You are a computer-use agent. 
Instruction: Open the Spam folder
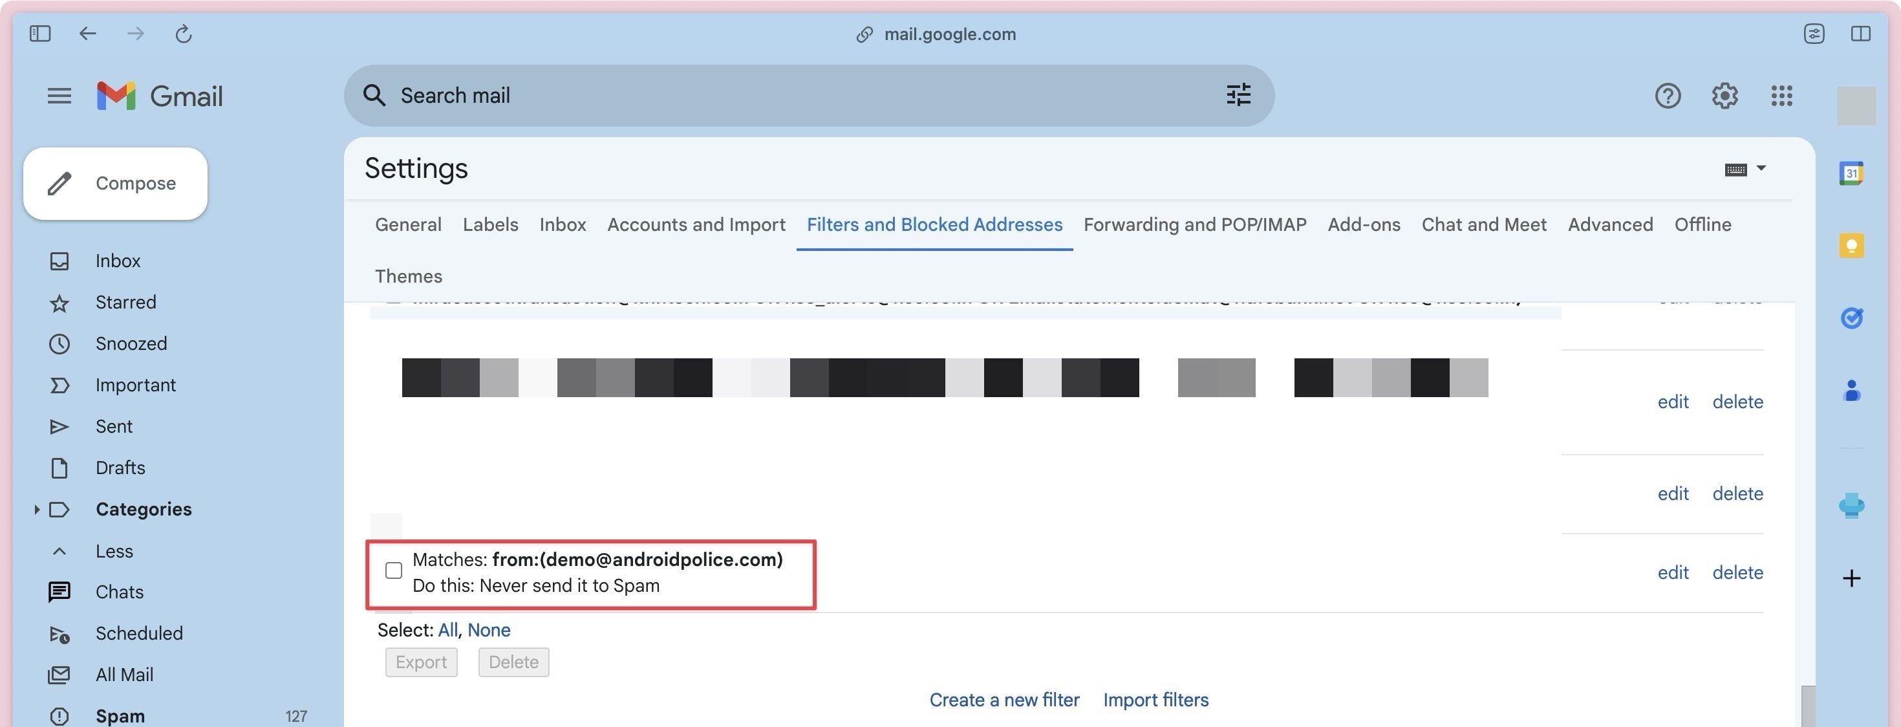click(120, 716)
